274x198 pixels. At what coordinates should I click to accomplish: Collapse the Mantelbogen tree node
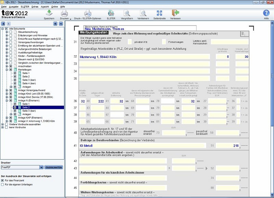(7, 70)
